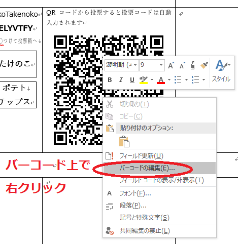The image size is (238, 244).
Task: Open 段落(P)... paragraph settings
Action: coord(159,206)
